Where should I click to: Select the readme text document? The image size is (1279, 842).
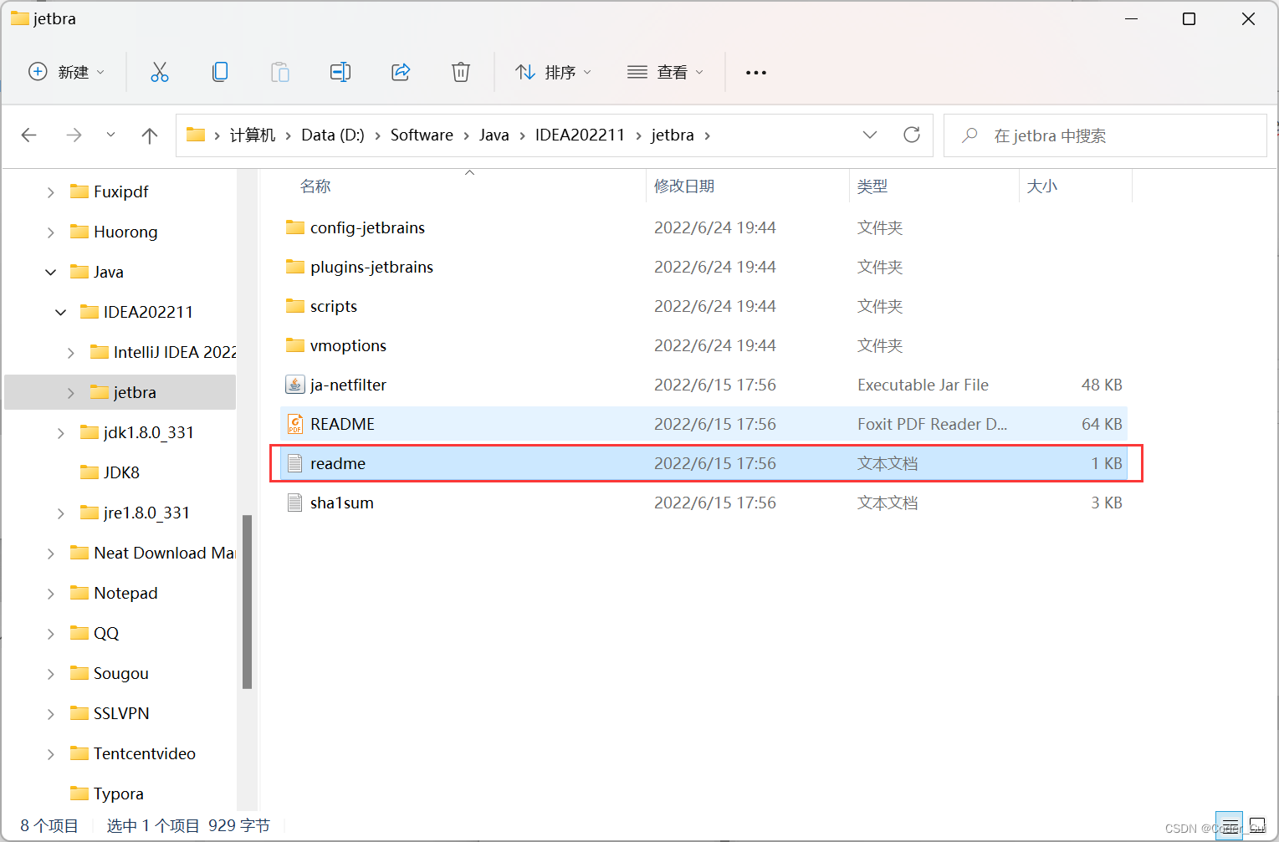tap(703, 463)
